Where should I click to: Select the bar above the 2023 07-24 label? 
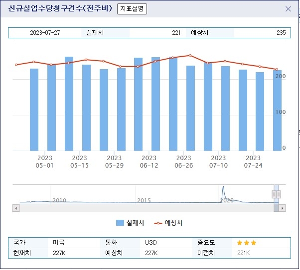pos(260,111)
